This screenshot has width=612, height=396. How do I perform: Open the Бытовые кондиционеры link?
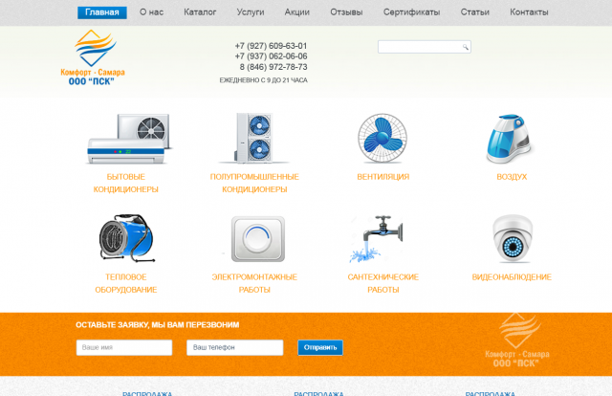[125, 183]
